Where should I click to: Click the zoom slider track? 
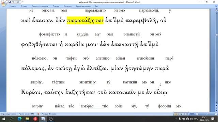206,114
